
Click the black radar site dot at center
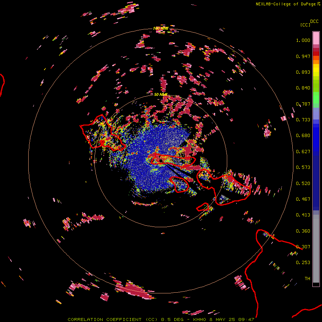point(161,161)
